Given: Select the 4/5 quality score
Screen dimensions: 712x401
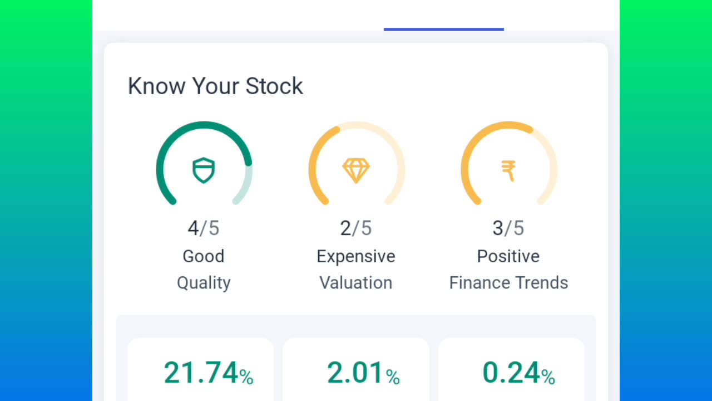Looking at the screenshot, I should point(204,228).
